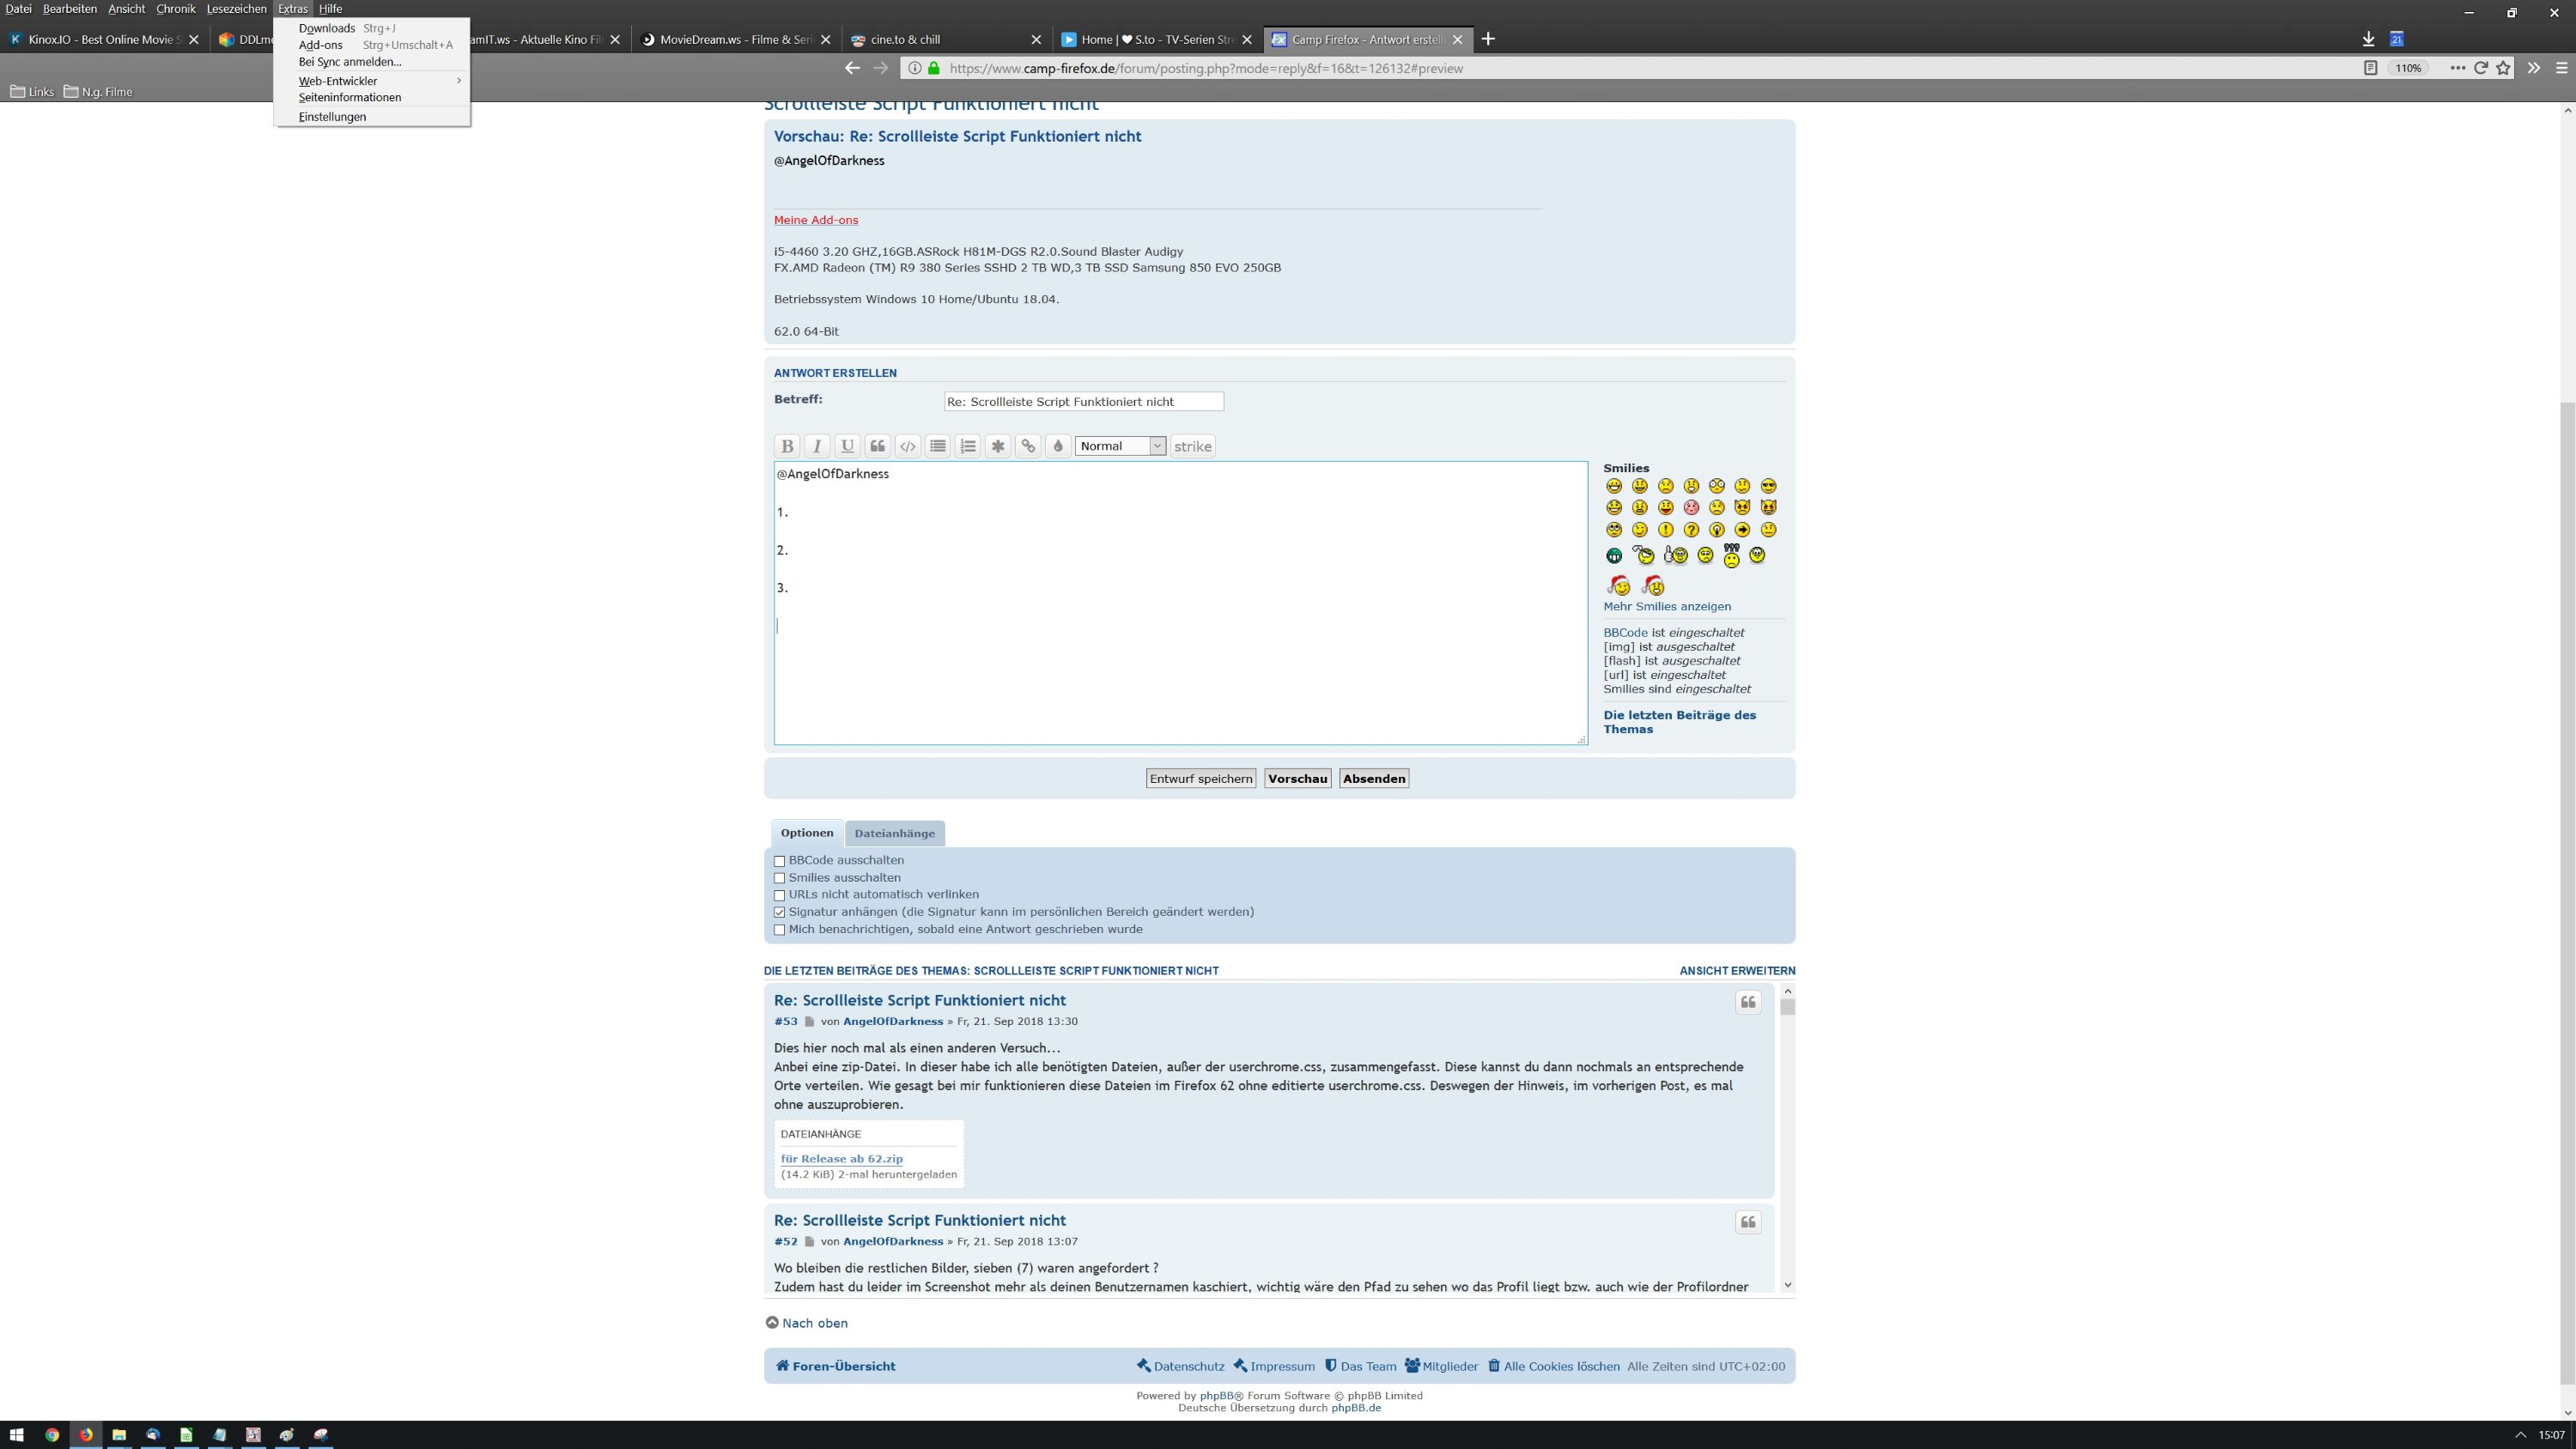
Task: Toggle bold formatting in editor
Action: pyautogui.click(x=787, y=446)
